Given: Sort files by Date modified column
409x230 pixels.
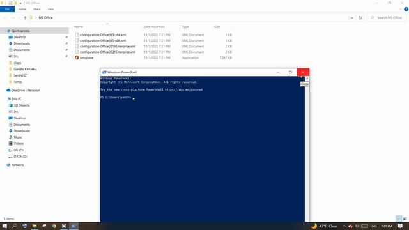Looking at the screenshot, I should coord(154,27).
